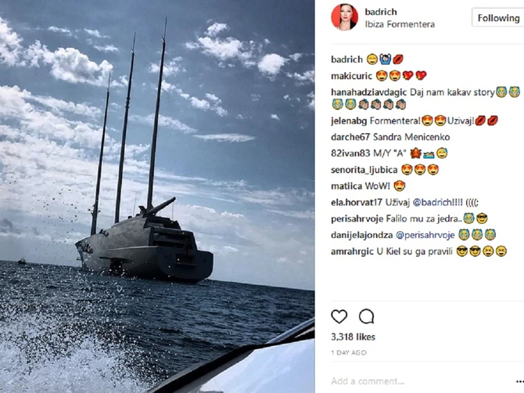This screenshot has width=524, height=393.
Task: Toggle the Following button
Action: pyautogui.click(x=498, y=18)
